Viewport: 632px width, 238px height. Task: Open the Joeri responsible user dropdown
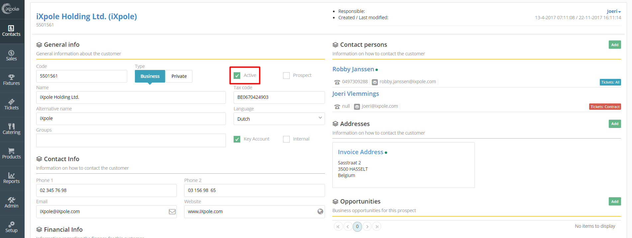click(x=613, y=11)
